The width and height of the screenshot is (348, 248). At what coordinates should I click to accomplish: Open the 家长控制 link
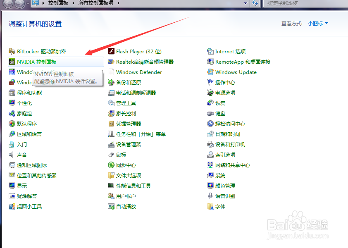tap(126, 113)
